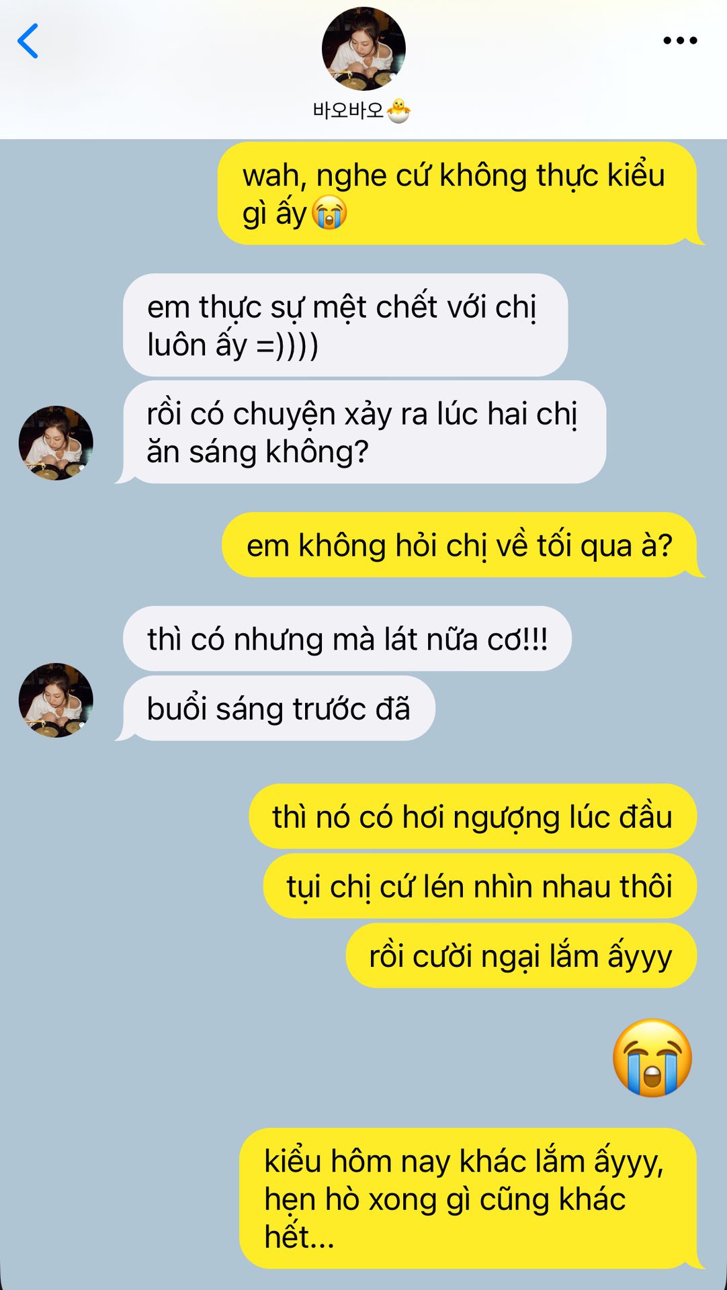The height and width of the screenshot is (1290, 727).
Task: Select message 'thì nó có hơi ngượng lúc đầu'
Action: point(473,816)
